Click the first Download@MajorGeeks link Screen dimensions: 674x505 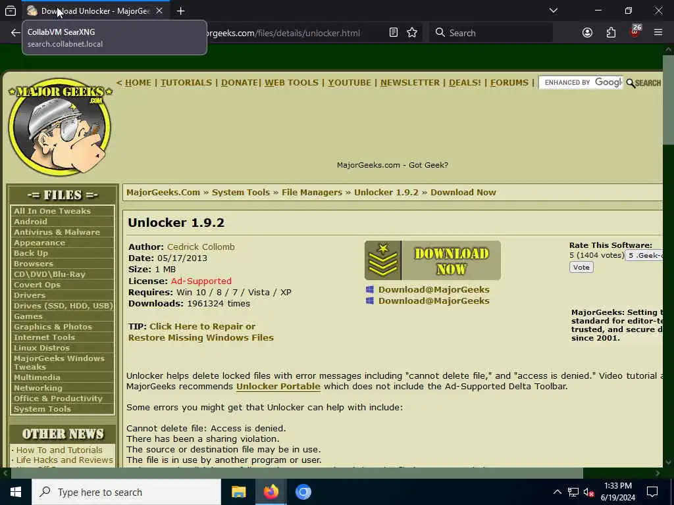click(434, 290)
